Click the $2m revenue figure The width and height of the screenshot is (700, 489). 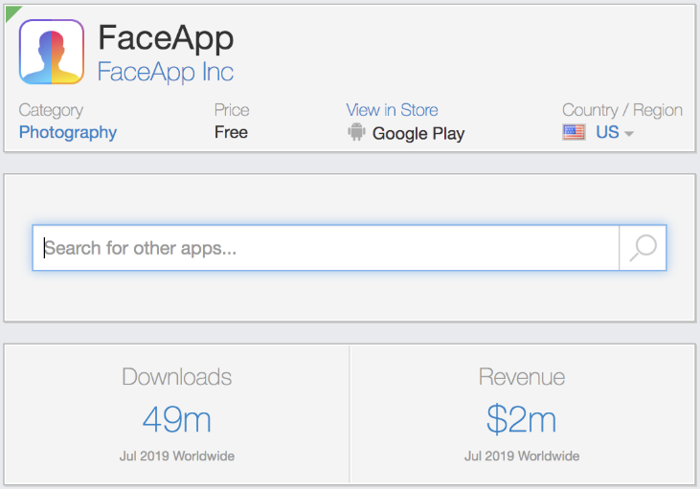(522, 419)
